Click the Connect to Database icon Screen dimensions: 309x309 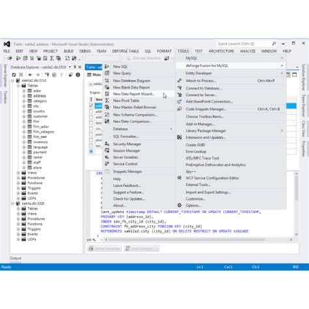[179, 88]
